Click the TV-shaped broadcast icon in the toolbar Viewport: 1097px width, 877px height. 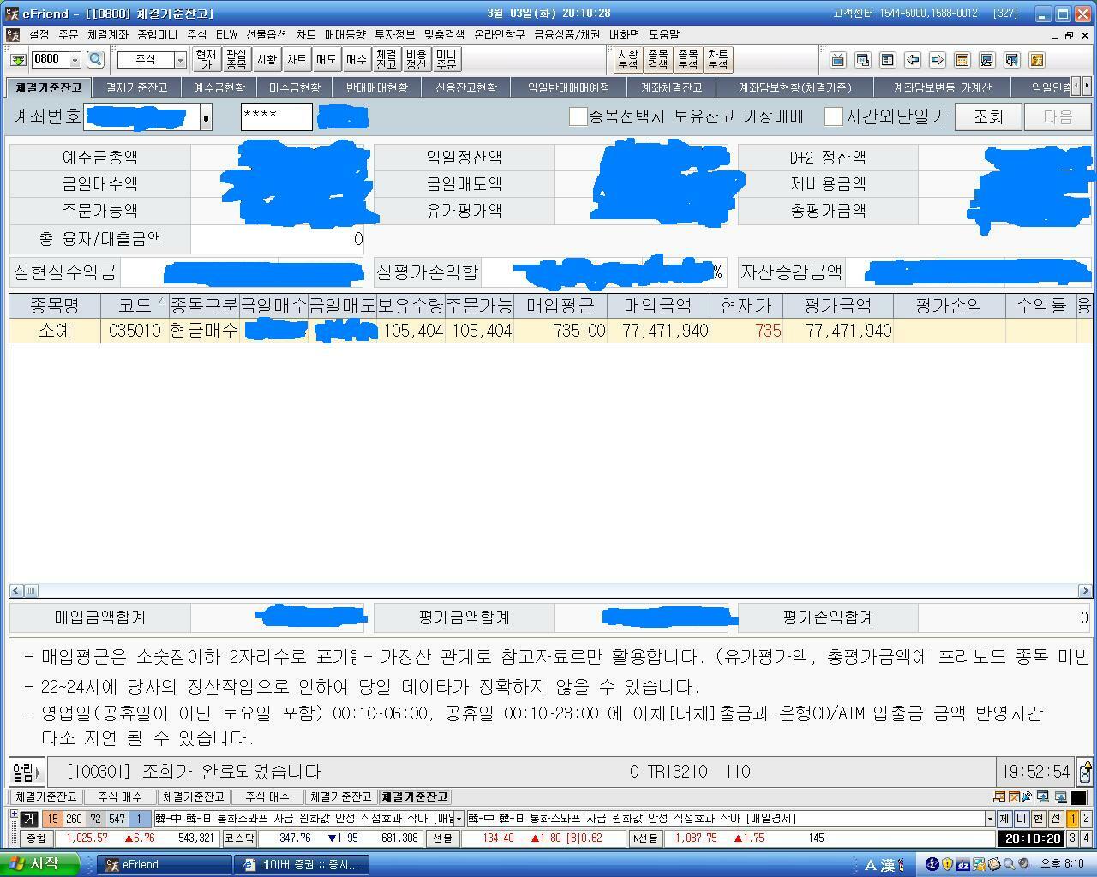click(x=837, y=60)
